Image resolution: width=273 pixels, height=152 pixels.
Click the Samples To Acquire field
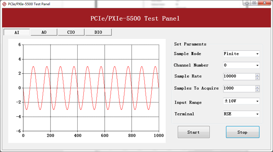coord(239,88)
